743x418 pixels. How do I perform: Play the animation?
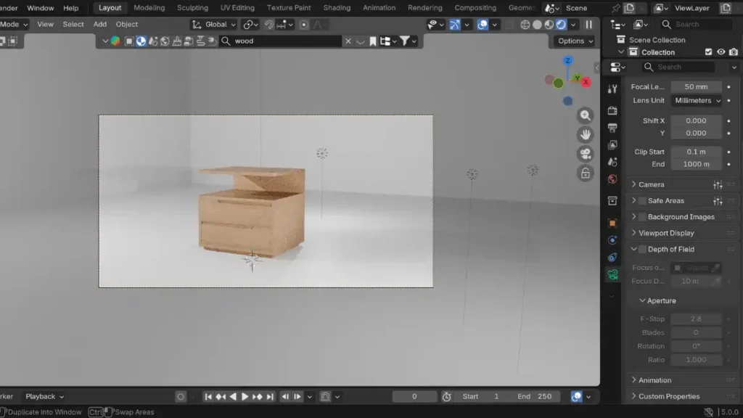pyautogui.click(x=245, y=397)
